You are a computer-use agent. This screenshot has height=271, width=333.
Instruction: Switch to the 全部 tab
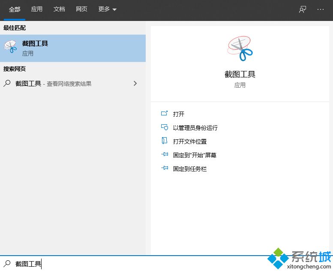click(15, 9)
